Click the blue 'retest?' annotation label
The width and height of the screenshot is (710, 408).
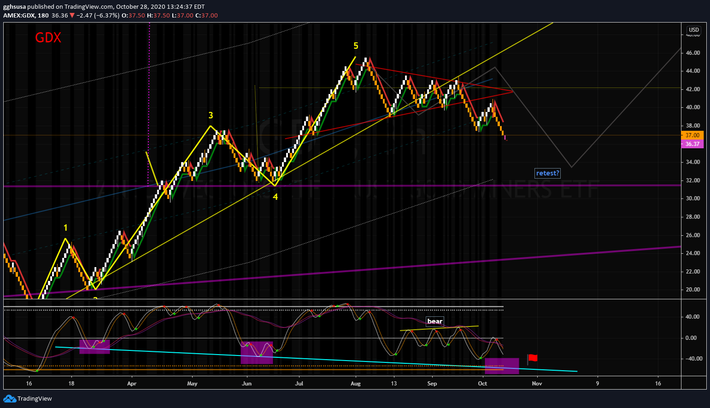(x=547, y=173)
